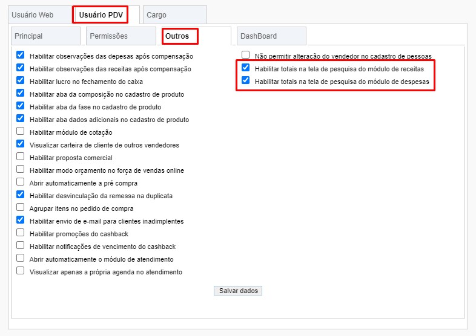Check Não permitir alteração do vendedor checkbox

246,55
